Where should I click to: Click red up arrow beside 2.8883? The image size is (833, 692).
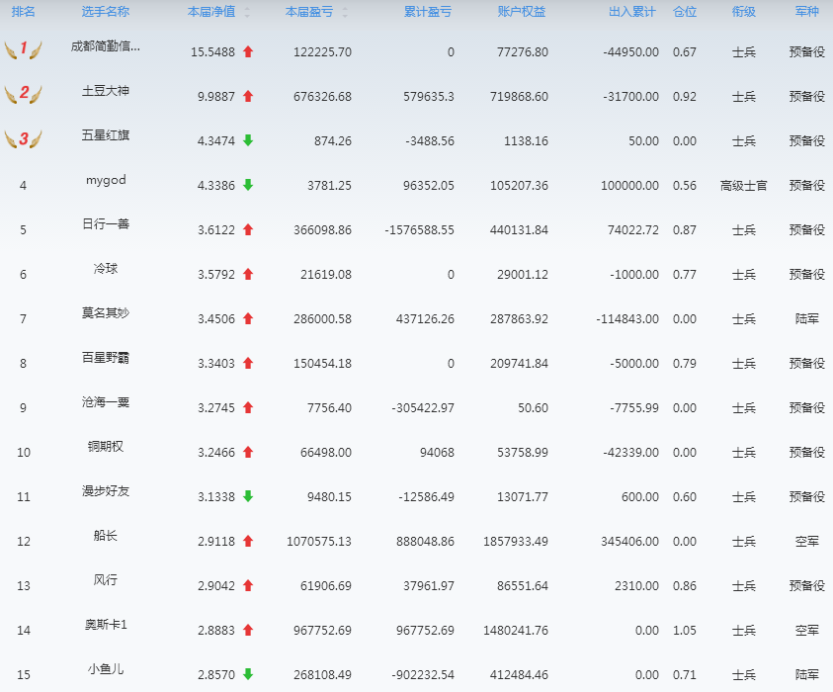pos(248,631)
